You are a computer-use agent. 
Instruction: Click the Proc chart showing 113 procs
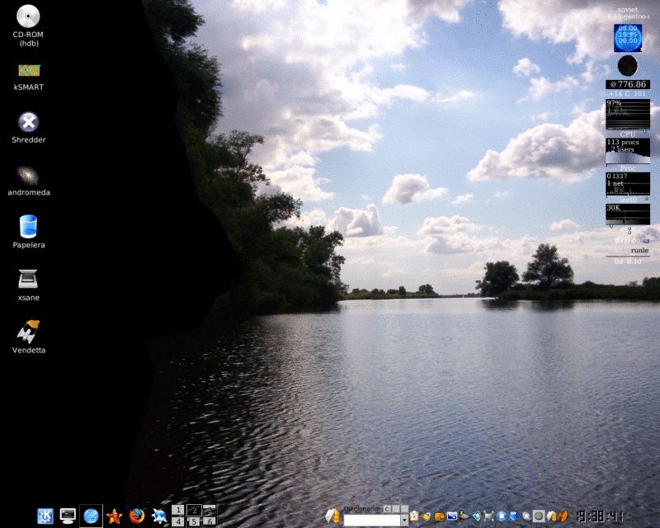coord(628,151)
